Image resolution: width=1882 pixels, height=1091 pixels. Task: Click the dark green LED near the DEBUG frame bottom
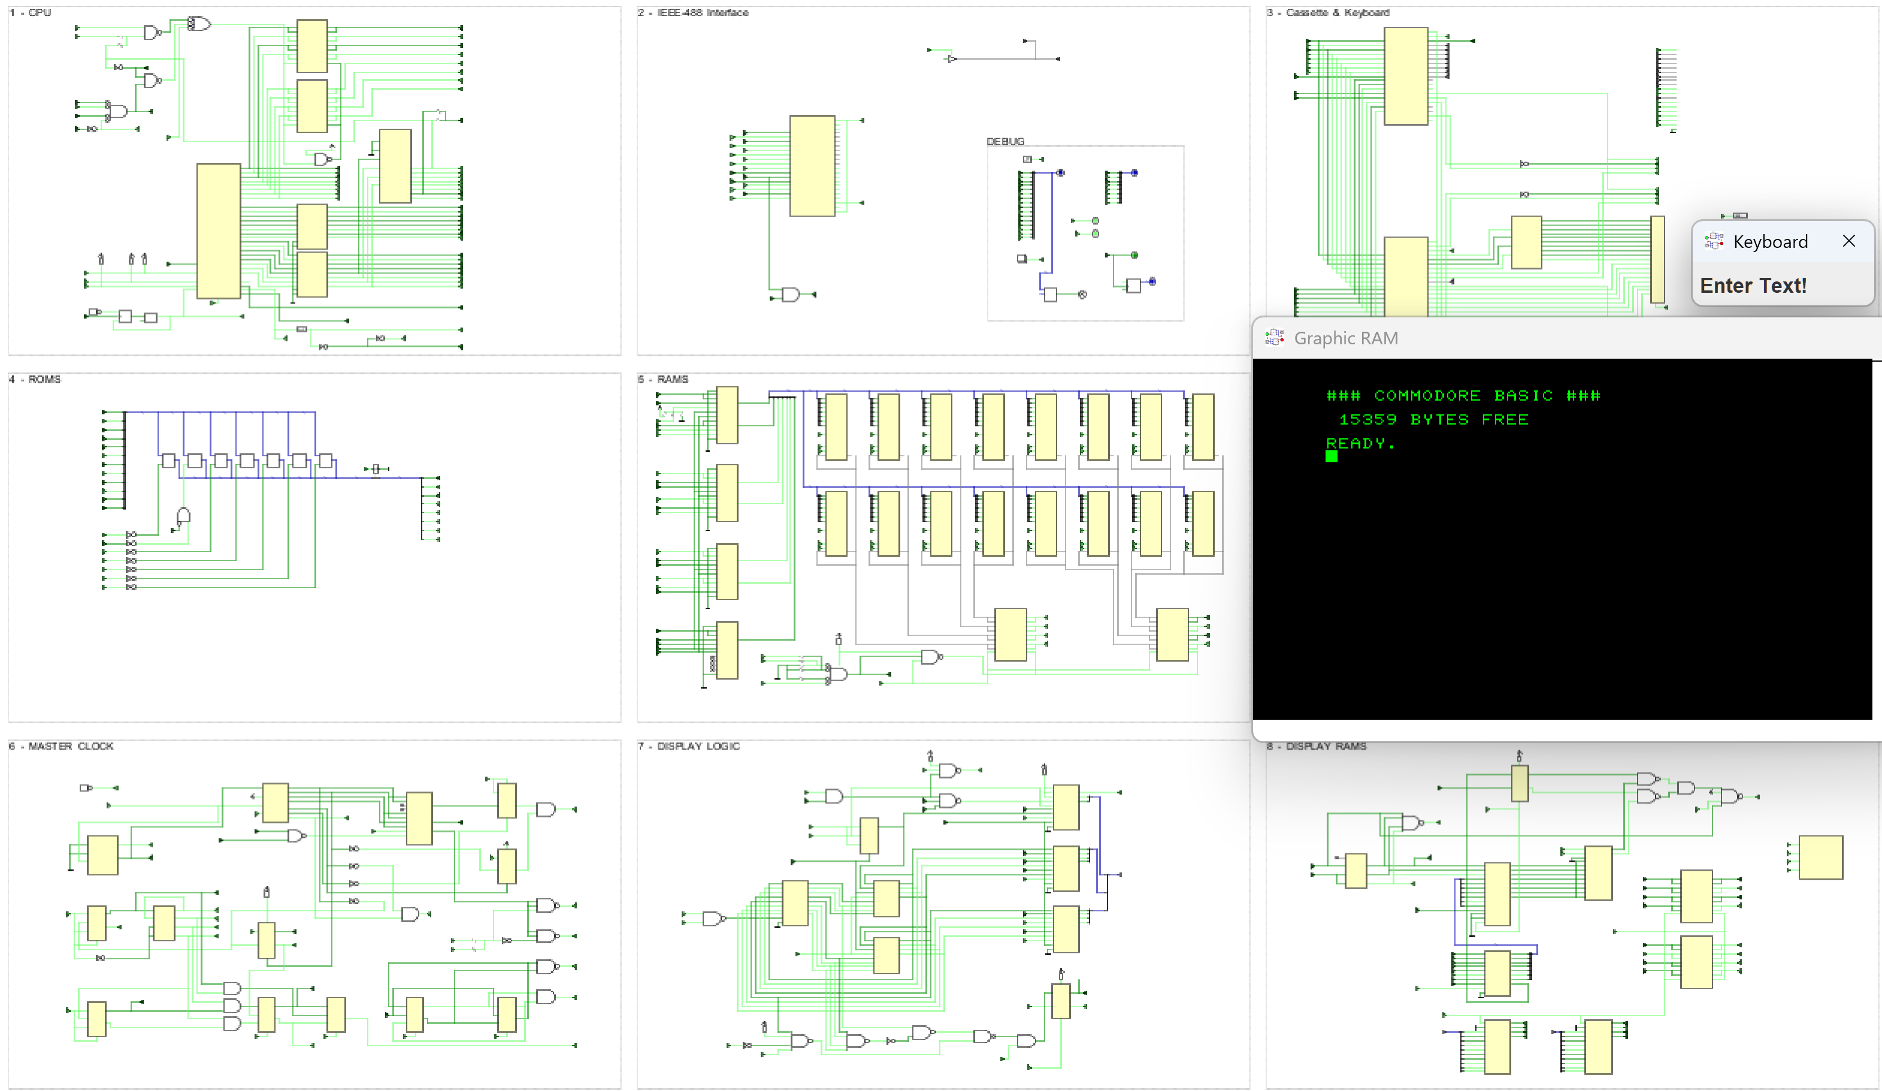(1135, 256)
